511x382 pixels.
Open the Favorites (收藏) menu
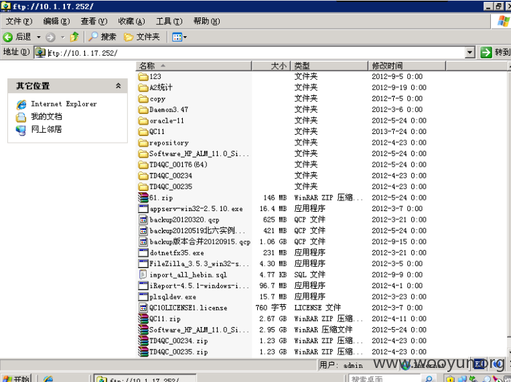[131, 21]
